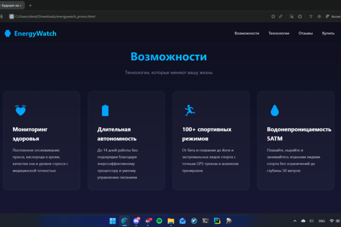341x227 pixels.
Task: Expand the system tray hidden icons chevron
Action: click(x=295, y=221)
